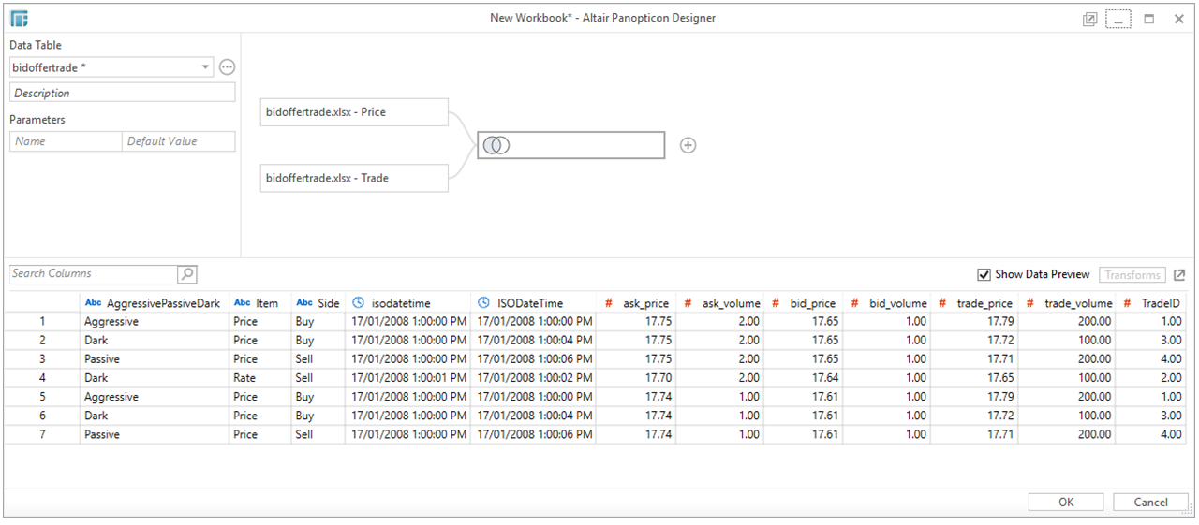Click TradeID 2.00 cell in row 4
The width and height of the screenshot is (1199, 525).
coord(1152,378)
